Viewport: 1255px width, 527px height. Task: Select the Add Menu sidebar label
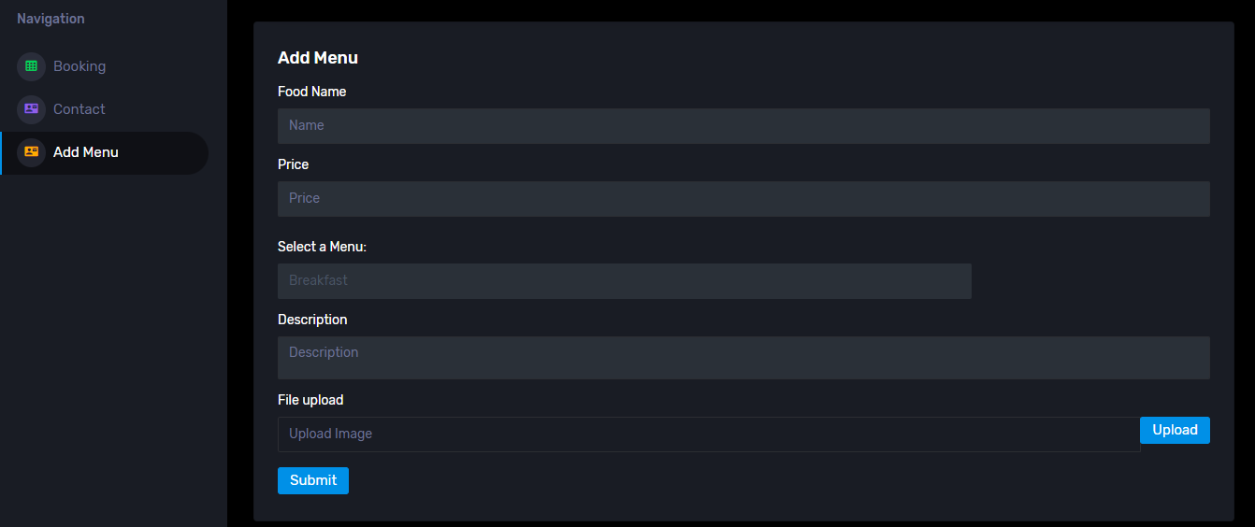point(86,152)
